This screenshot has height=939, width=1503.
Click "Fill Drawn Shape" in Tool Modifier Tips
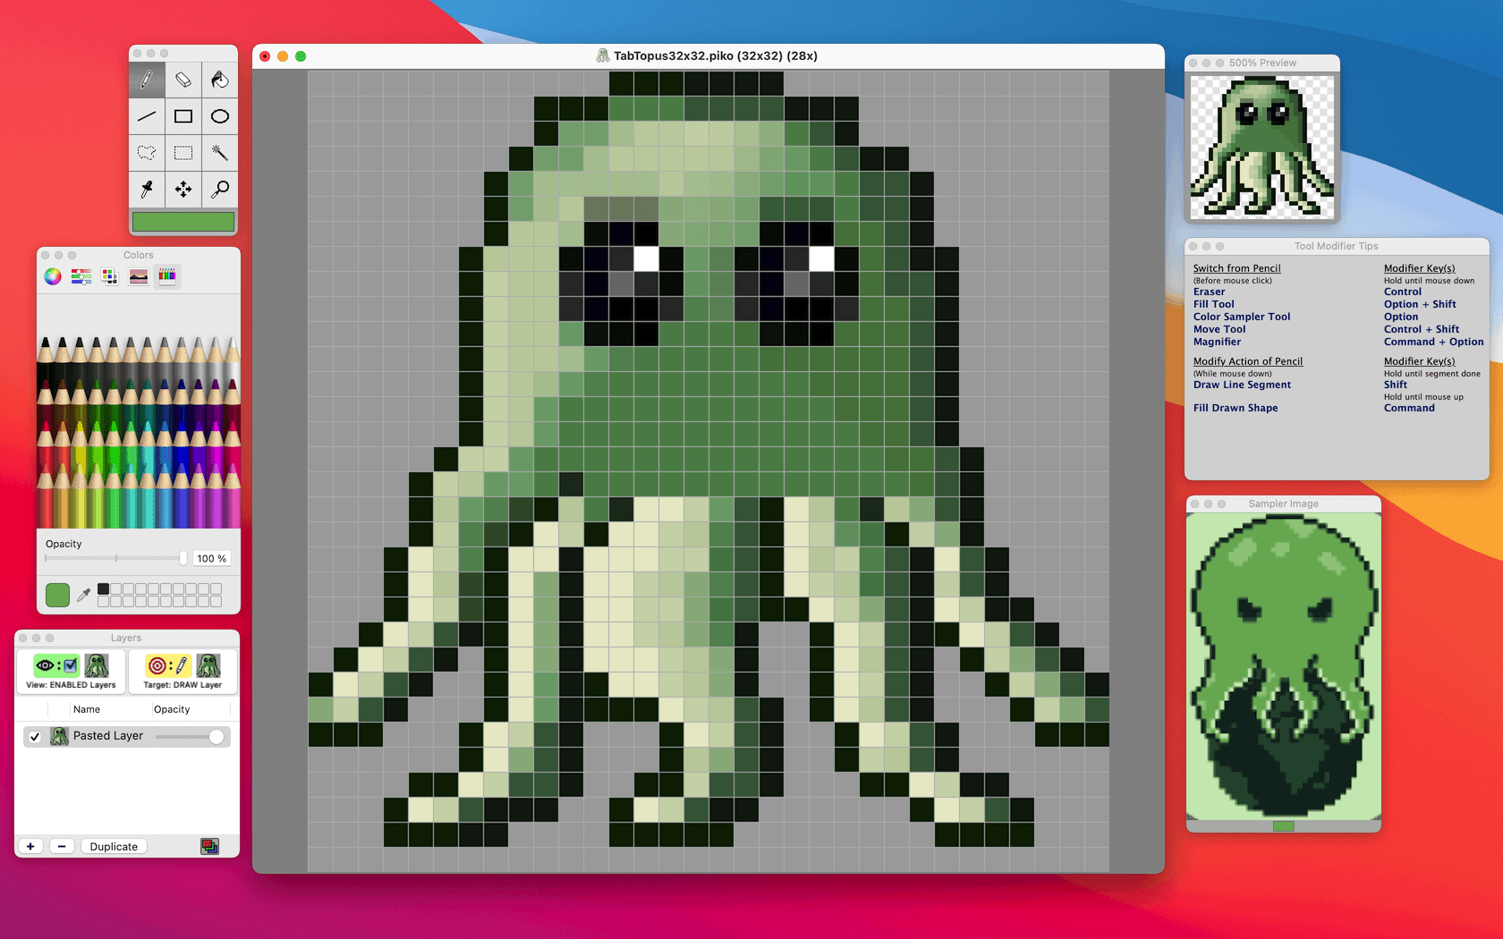(x=1236, y=408)
